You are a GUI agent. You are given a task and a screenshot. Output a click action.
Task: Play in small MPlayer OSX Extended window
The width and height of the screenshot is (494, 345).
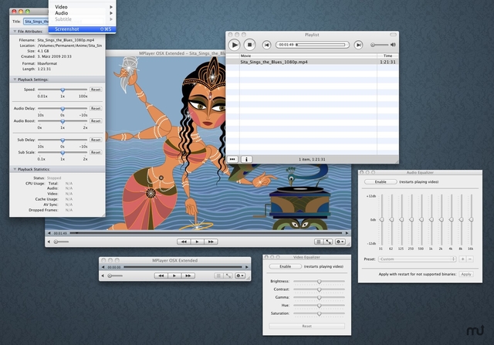point(174,276)
